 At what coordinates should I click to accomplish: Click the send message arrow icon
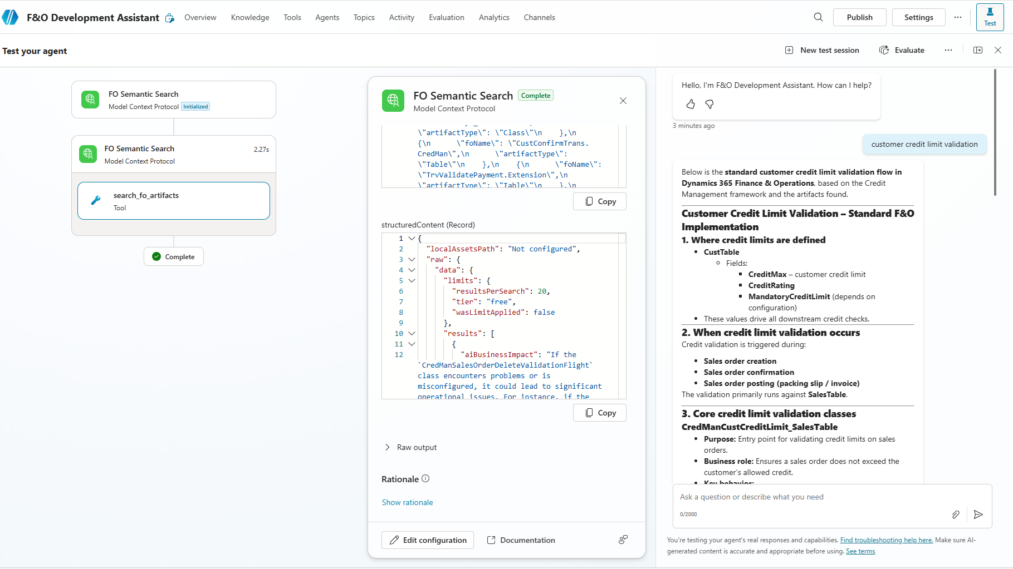[x=978, y=514]
